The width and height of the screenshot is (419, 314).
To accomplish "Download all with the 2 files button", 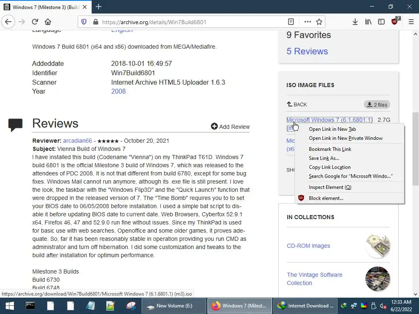I will 377,105.
